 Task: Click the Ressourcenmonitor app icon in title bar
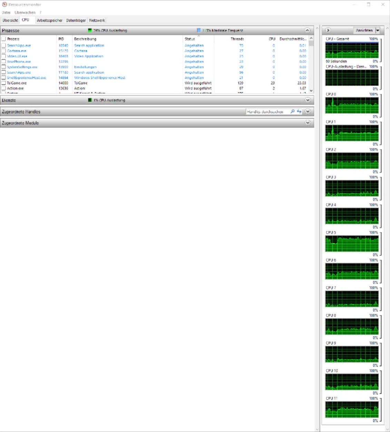coord(4,4)
